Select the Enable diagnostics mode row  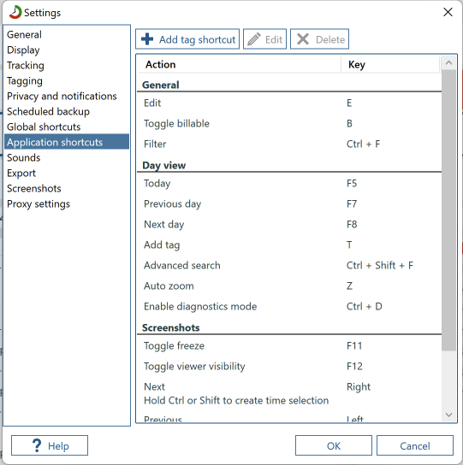(289, 306)
